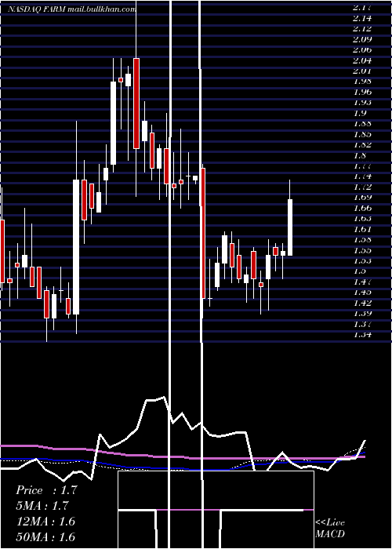Select the 1.88 price axis label
This screenshot has height=549, width=392.
click(x=362, y=123)
